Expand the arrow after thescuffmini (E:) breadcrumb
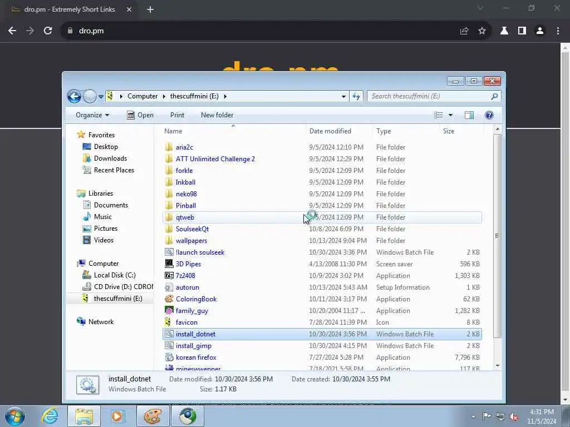The height and width of the screenshot is (427, 570). tap(225, 96)
